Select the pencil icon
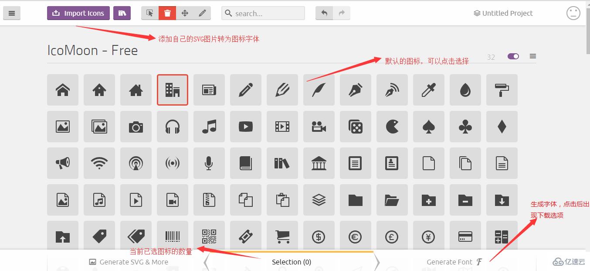The height and width of the screenshot is (271, 590). click(246, 90)
